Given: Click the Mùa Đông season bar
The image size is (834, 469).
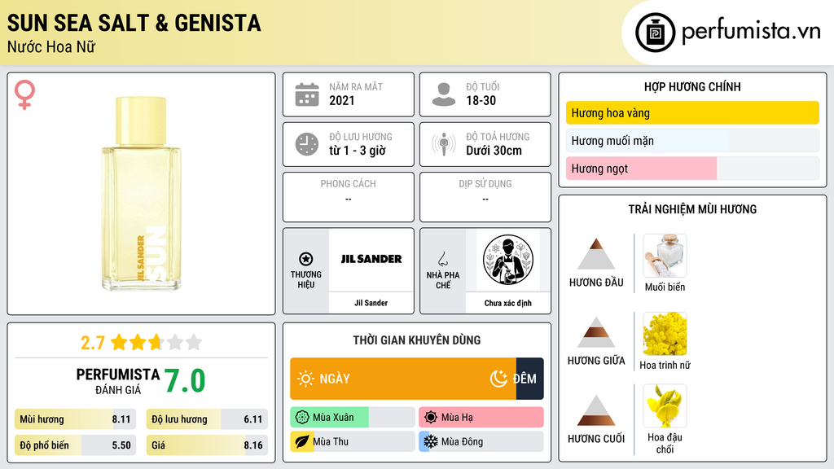Looking at the screenshot, I should (481, 441).
